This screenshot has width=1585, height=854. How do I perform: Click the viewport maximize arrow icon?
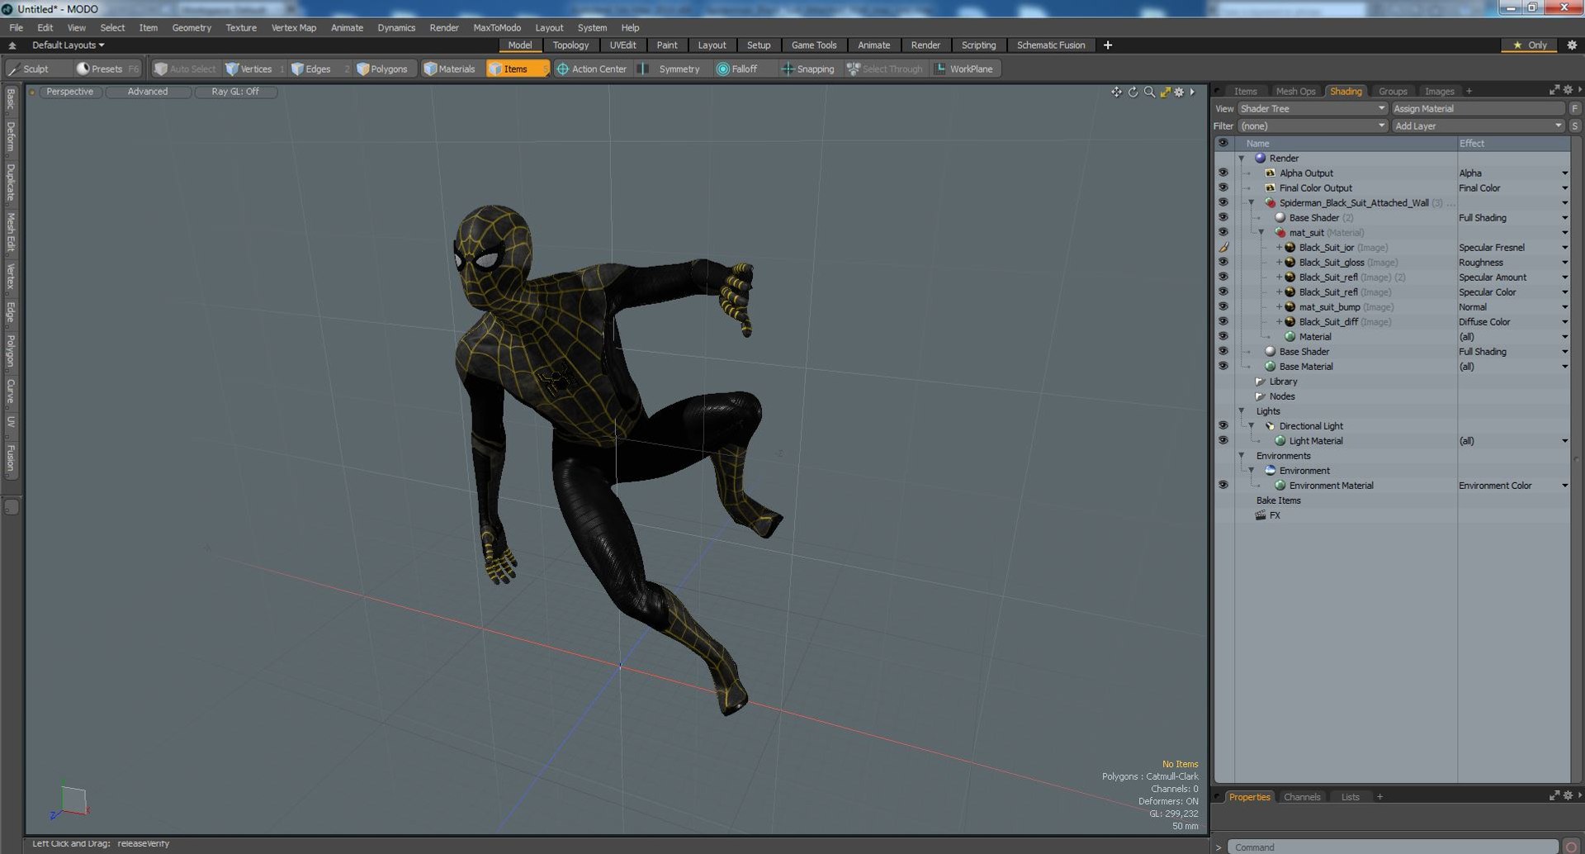coord(1165,92)
